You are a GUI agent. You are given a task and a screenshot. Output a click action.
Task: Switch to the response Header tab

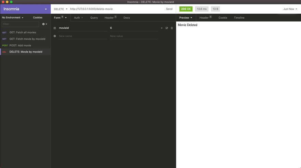(x=206, y=18)
